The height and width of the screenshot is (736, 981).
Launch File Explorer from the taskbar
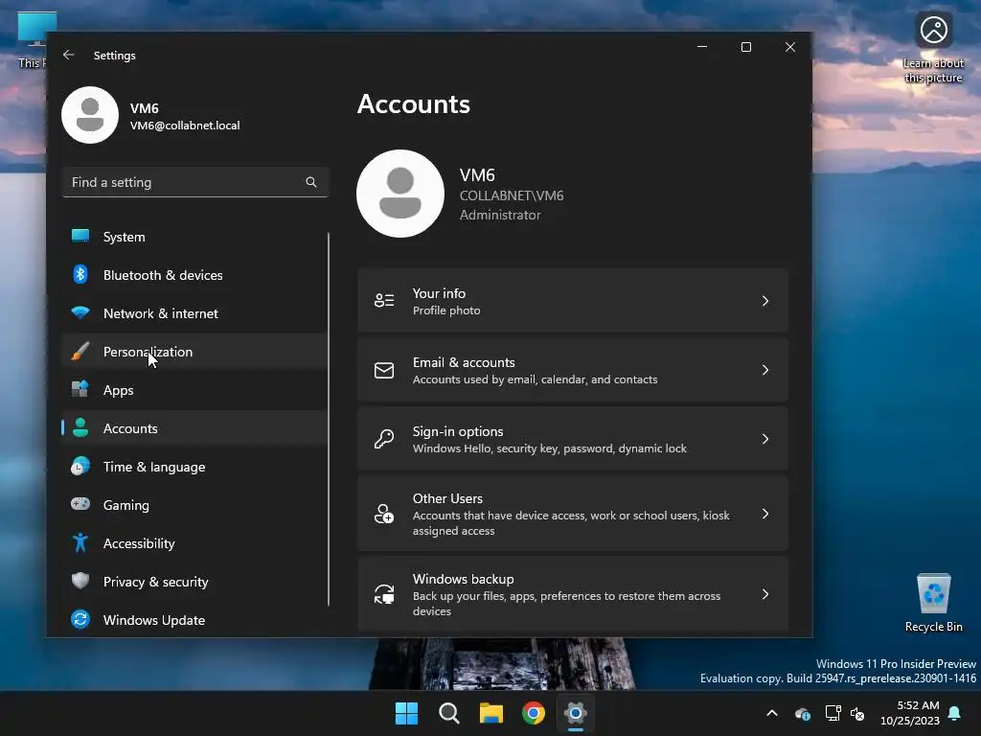pyautogui.click(x=491, y=713)
